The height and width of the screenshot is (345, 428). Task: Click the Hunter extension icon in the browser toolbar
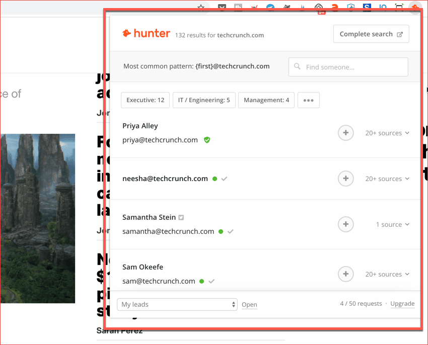click(414, 7)
